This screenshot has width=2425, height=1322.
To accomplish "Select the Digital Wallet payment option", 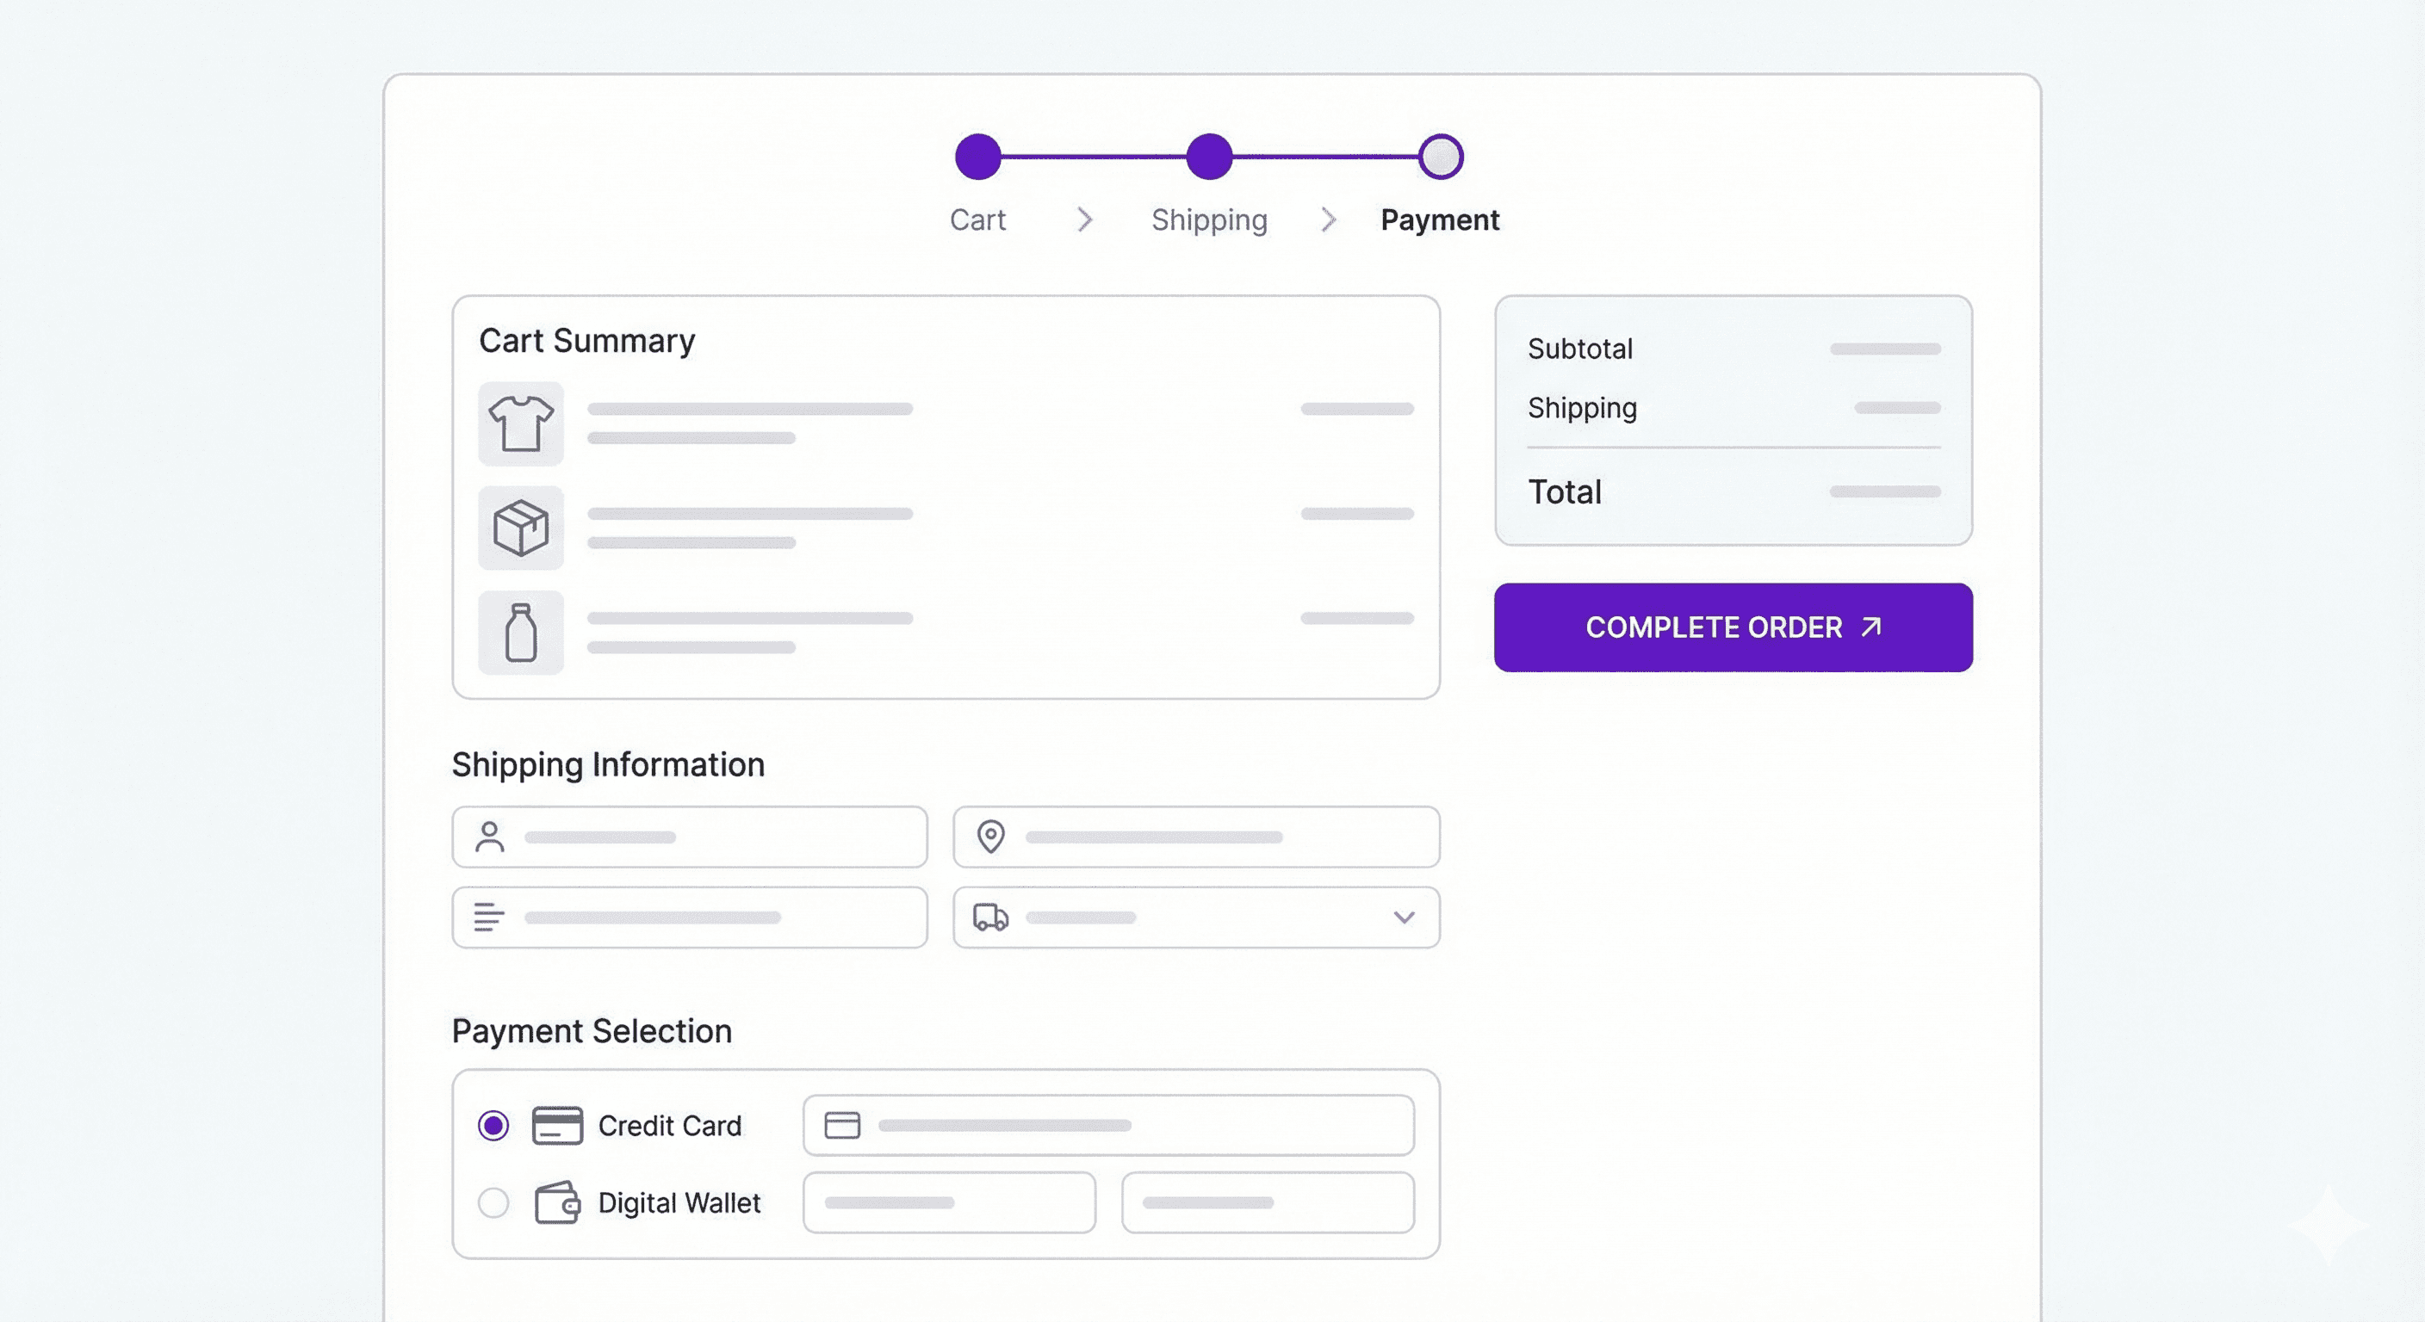I will point(493,1202).
